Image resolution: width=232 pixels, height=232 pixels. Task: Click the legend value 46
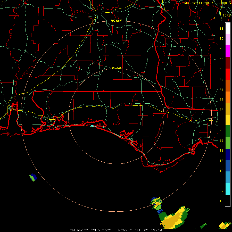pos(221,79)
